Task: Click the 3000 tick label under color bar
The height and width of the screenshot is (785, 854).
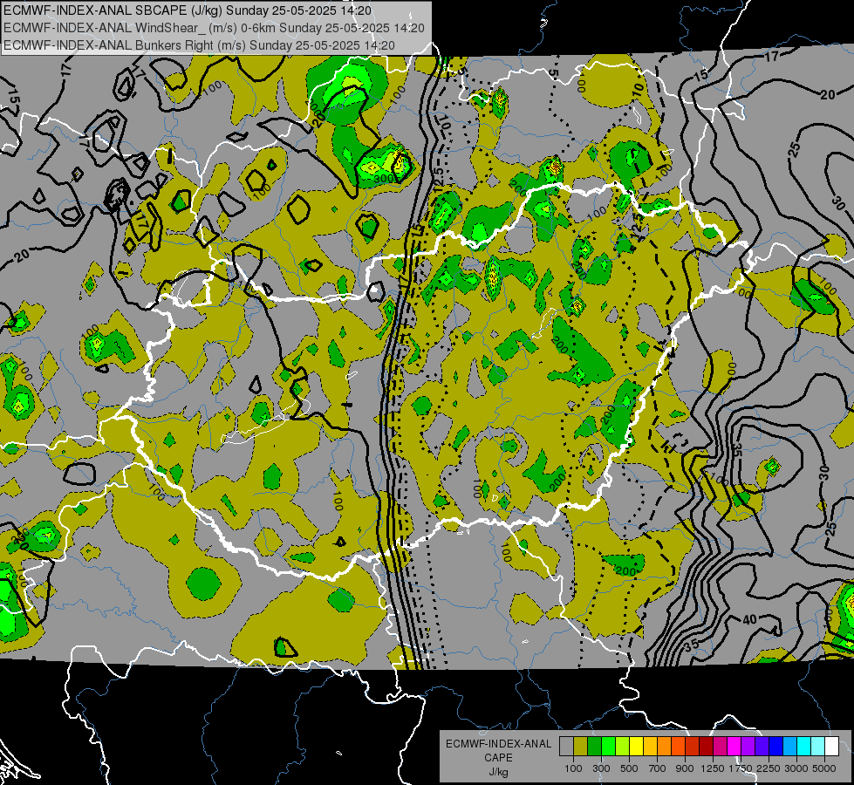Action: coord(796,768)
